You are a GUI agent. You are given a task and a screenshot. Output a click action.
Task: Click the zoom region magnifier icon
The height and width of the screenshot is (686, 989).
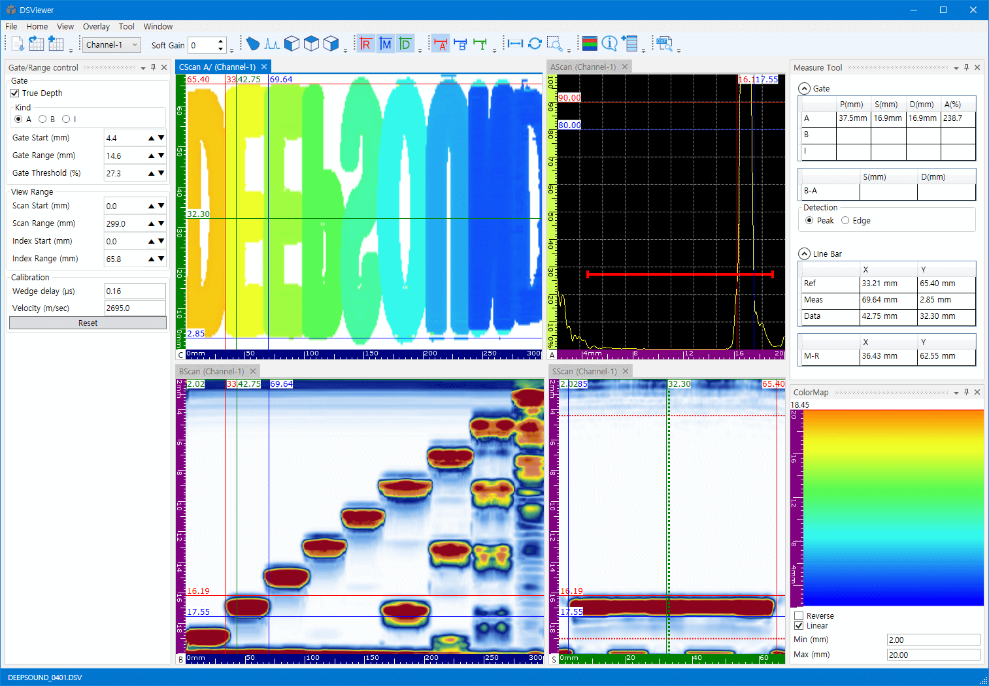coord(555,44)
